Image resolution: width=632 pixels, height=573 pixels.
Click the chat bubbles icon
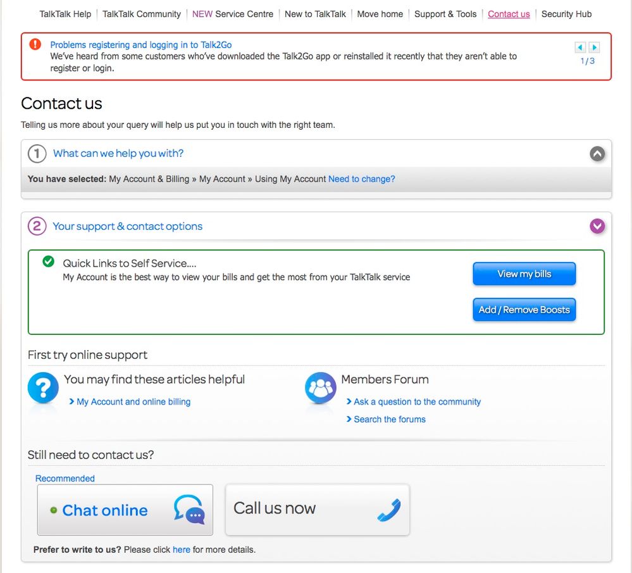pos(189,510)
